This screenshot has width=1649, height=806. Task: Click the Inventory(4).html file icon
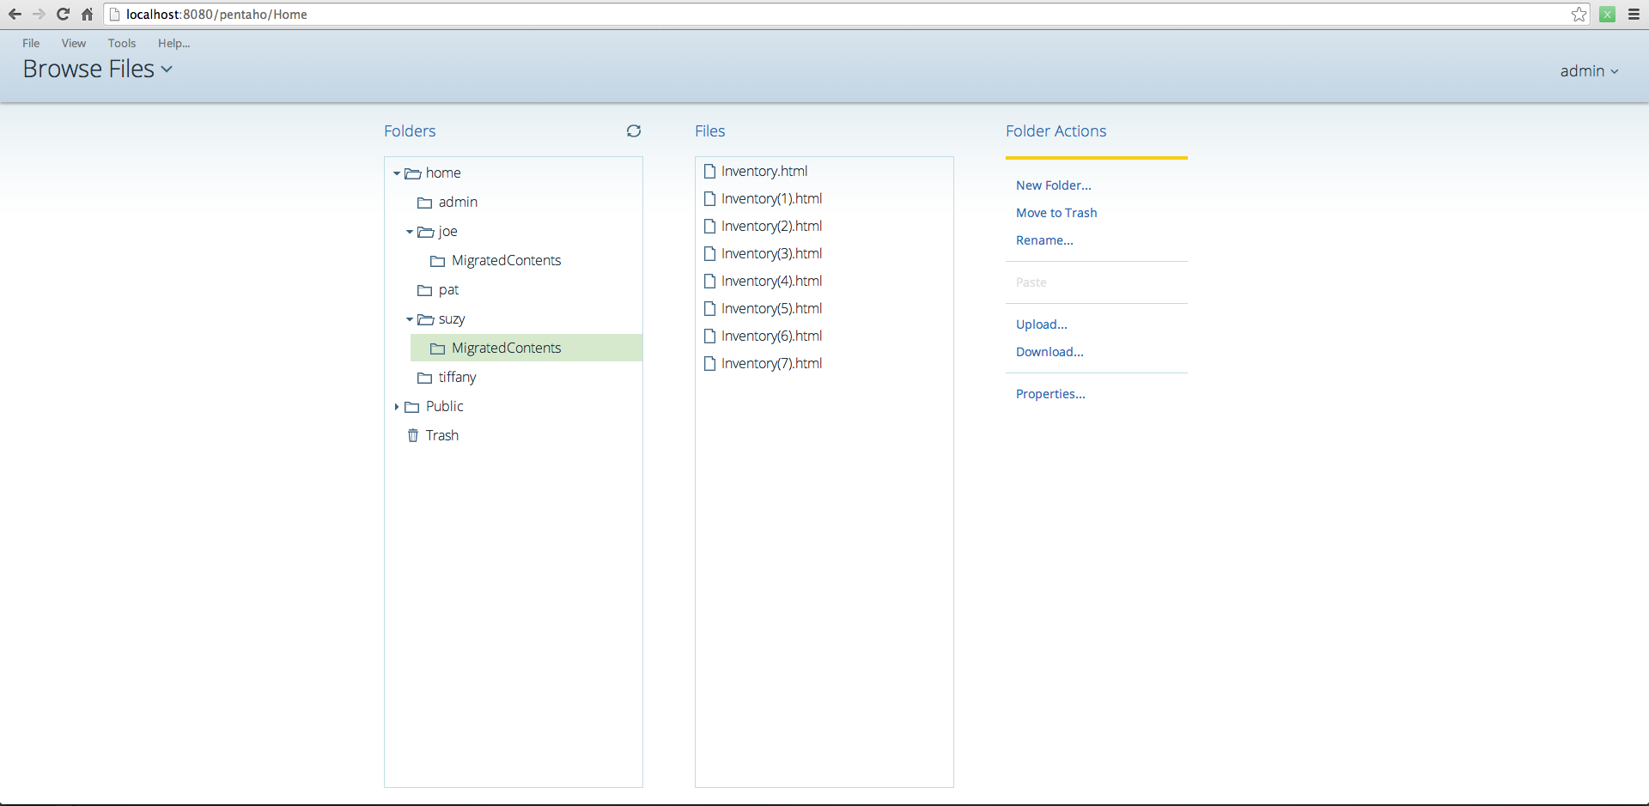(709, 281)
